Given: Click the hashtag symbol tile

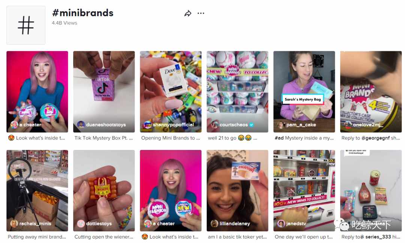Looking at the screenshot, I should (x=26, y=25).
